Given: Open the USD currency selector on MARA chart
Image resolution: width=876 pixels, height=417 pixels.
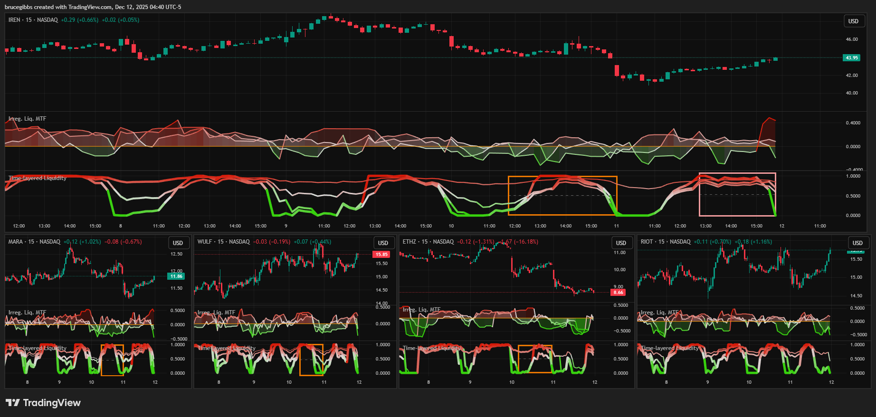Looking at the screenshot, I should 178,243.
